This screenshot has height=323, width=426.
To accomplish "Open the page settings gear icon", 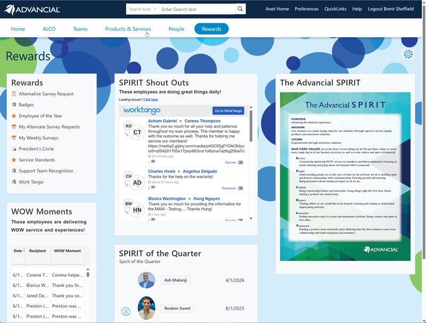I will [x=408, y=54].
